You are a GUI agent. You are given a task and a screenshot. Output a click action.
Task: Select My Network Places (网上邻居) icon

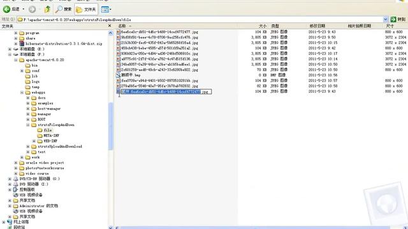[10, 222]
